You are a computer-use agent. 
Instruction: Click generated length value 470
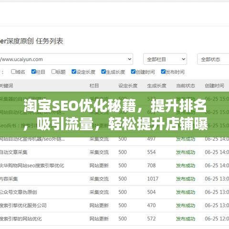[x=151, y=205]
